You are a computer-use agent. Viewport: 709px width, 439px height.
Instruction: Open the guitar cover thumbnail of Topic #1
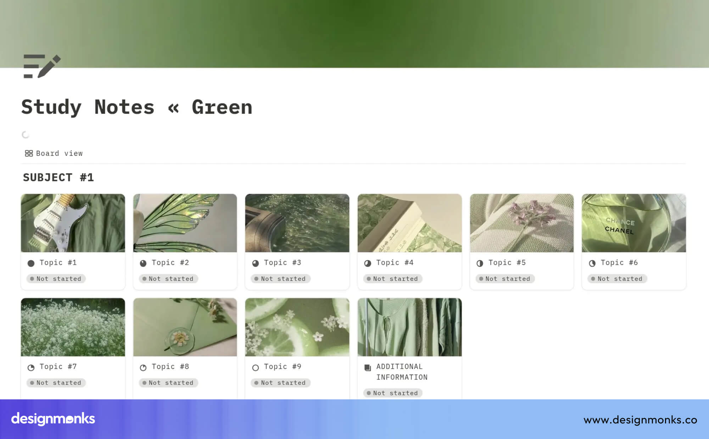tap(73, 223)
